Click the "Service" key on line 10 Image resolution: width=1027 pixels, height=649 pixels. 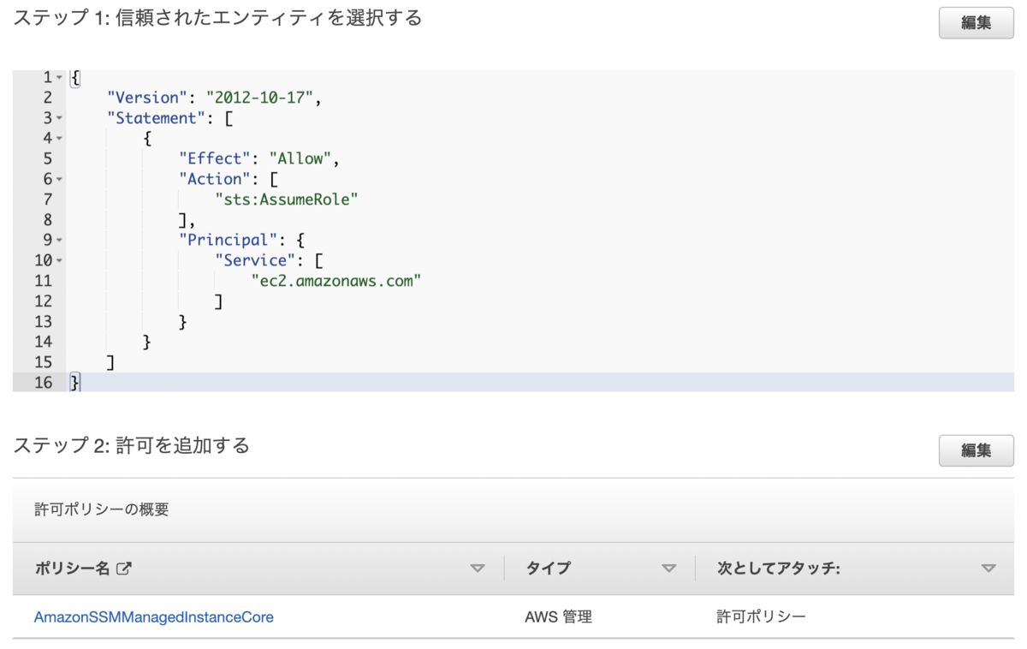255,260
